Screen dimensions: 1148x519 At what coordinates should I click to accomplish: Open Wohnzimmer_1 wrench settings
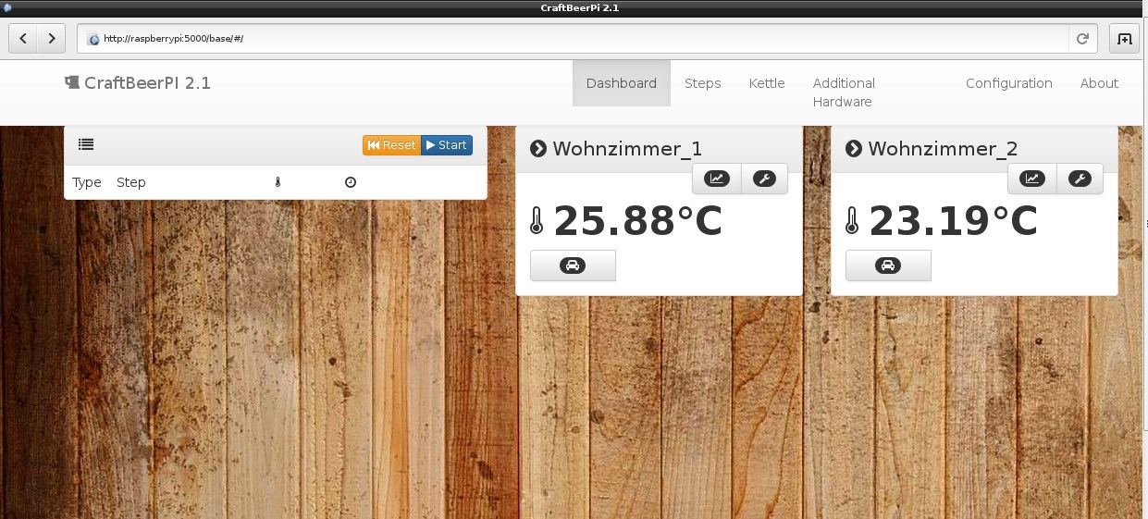pyautogui.click(x=764, y=179)
